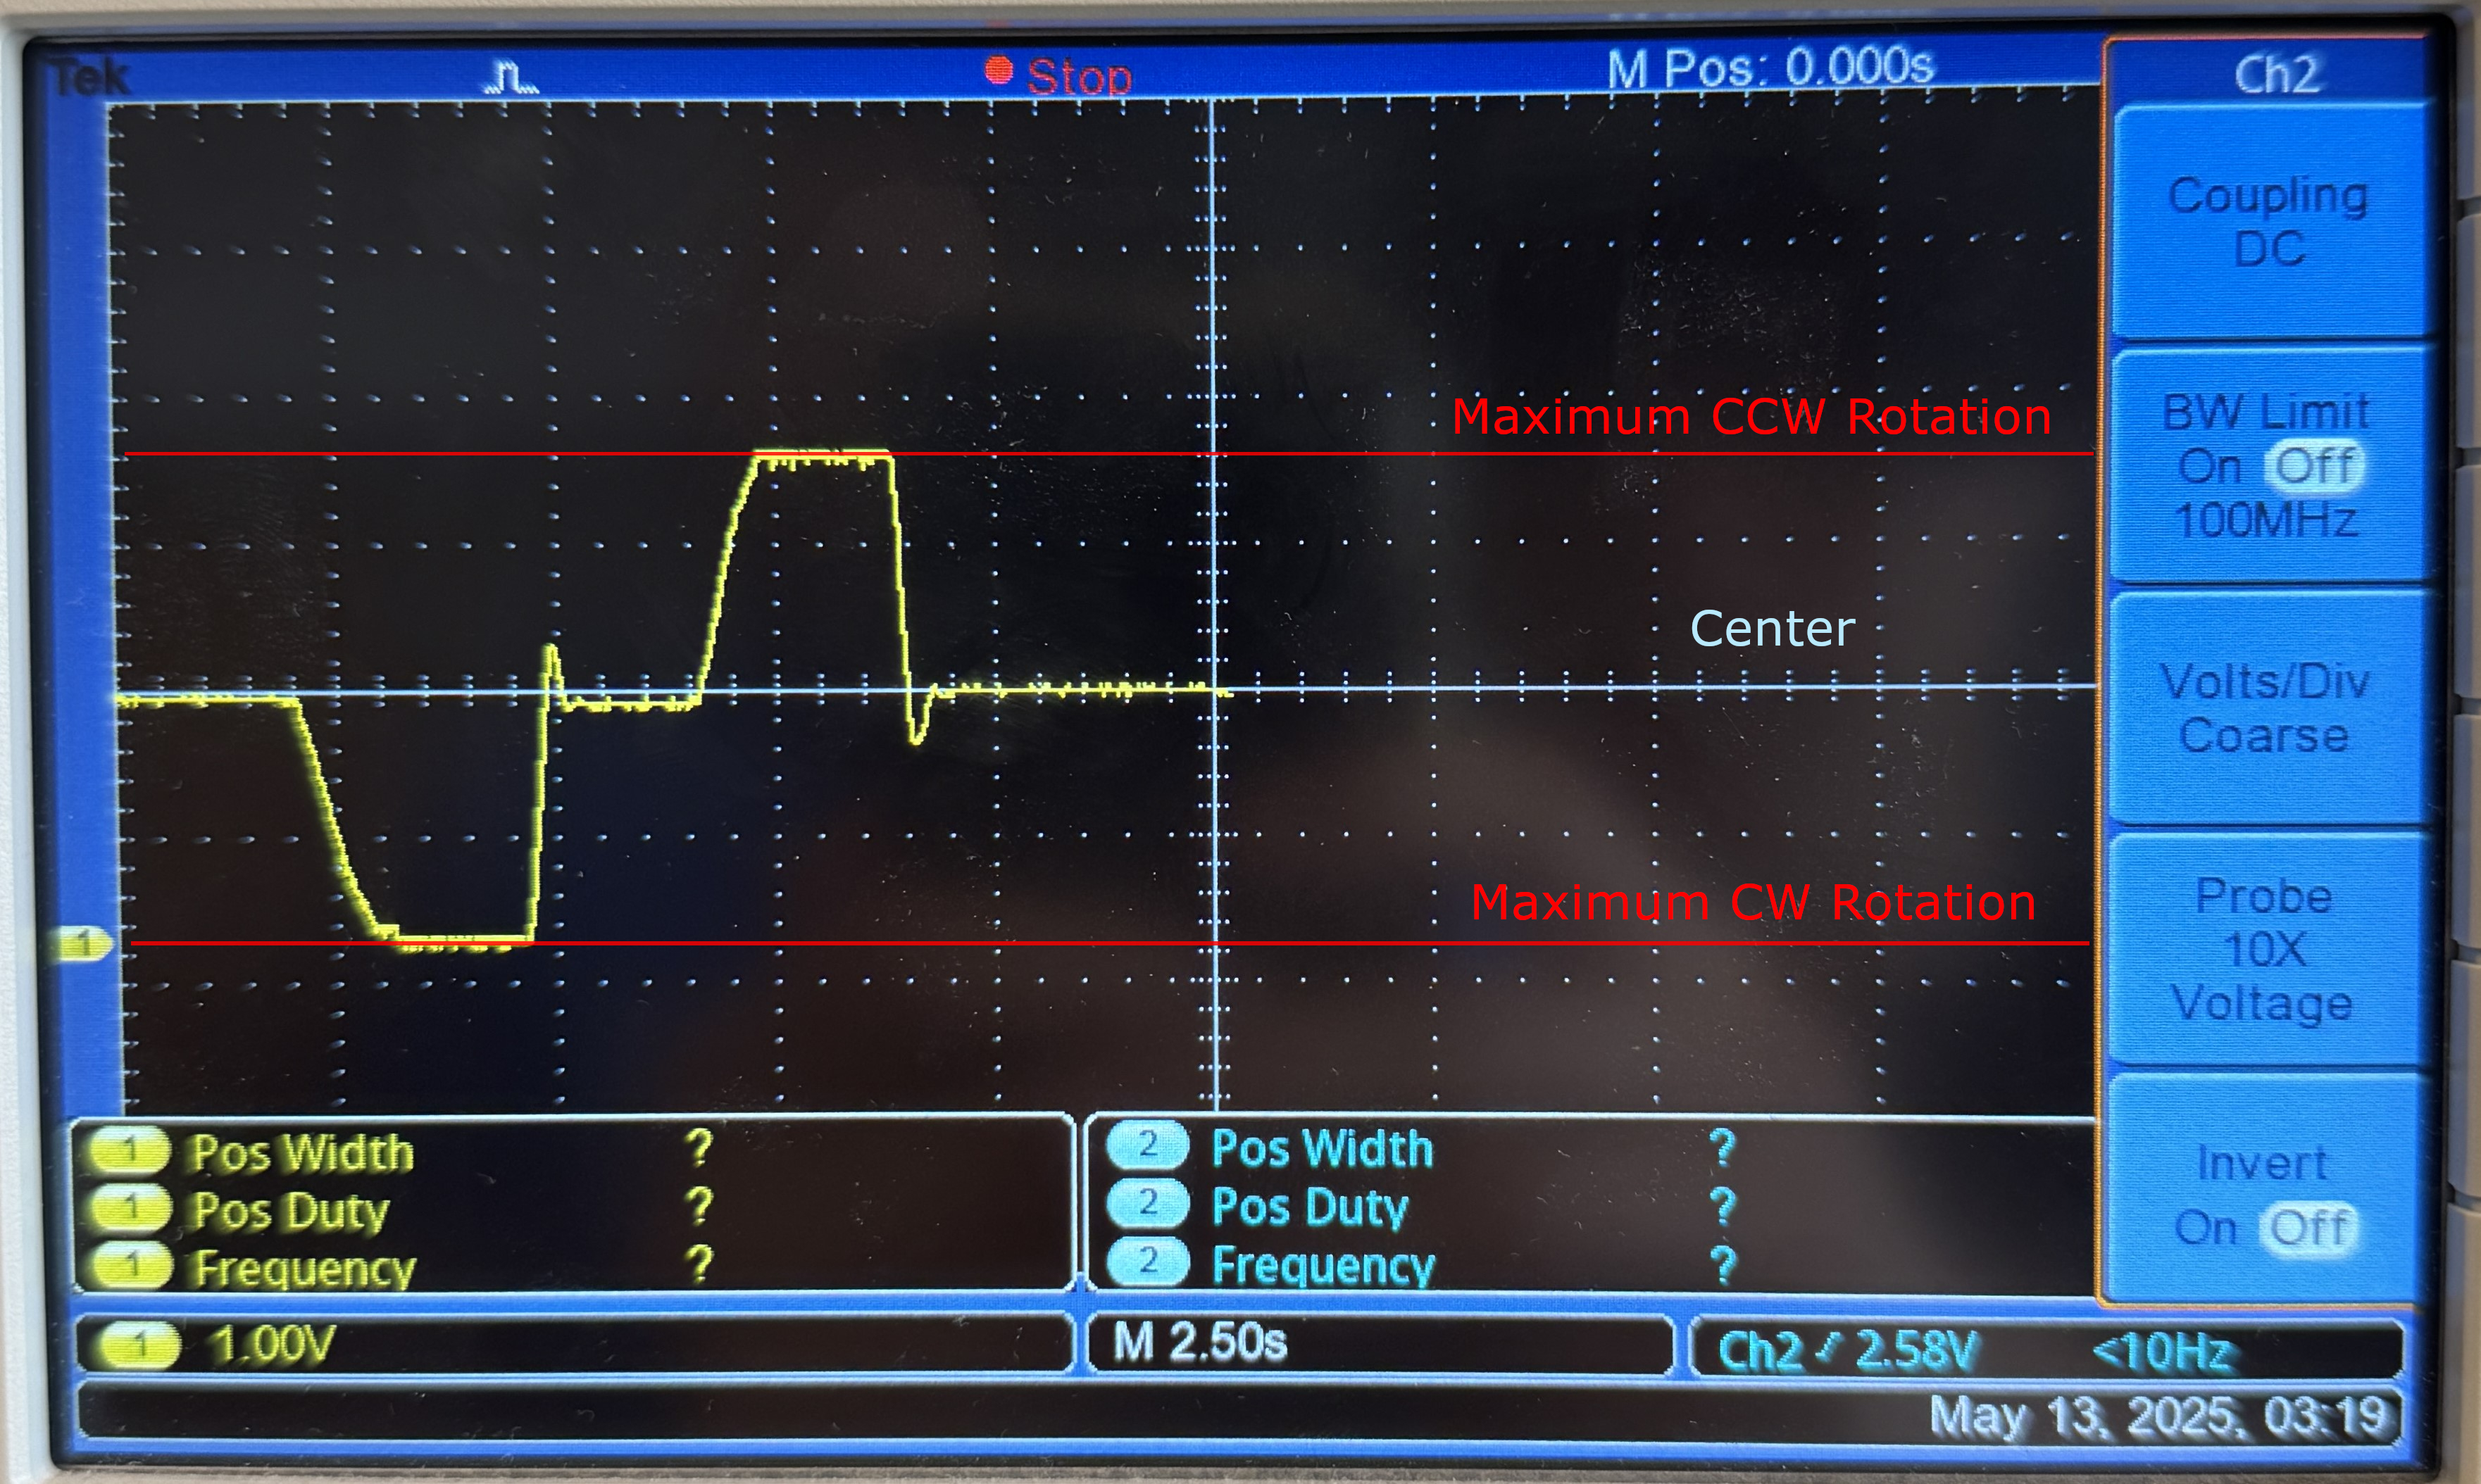Image resolution: width=2481 pixels, height=1484 pixels.
Task: Click the yellow waveform peak plateau
Action: coord(823,458)
